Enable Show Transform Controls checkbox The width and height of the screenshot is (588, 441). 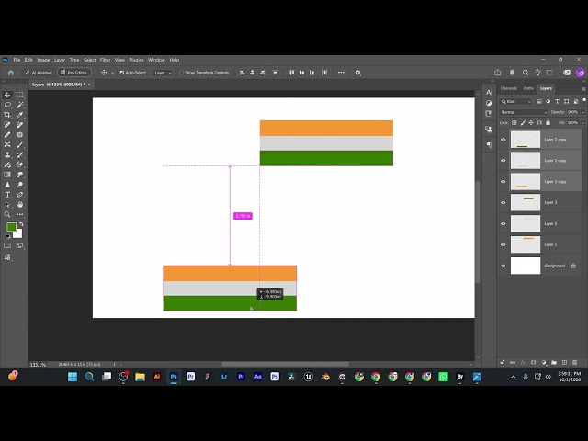pos(181,73)
